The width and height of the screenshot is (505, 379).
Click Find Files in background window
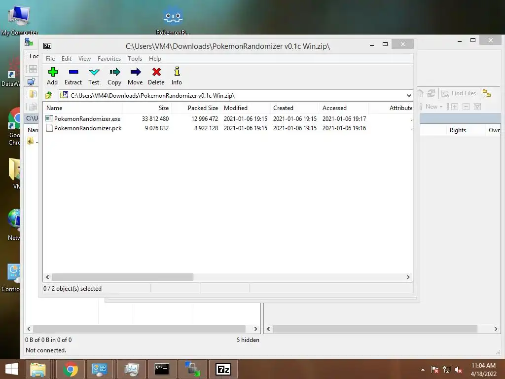(459, 93)
